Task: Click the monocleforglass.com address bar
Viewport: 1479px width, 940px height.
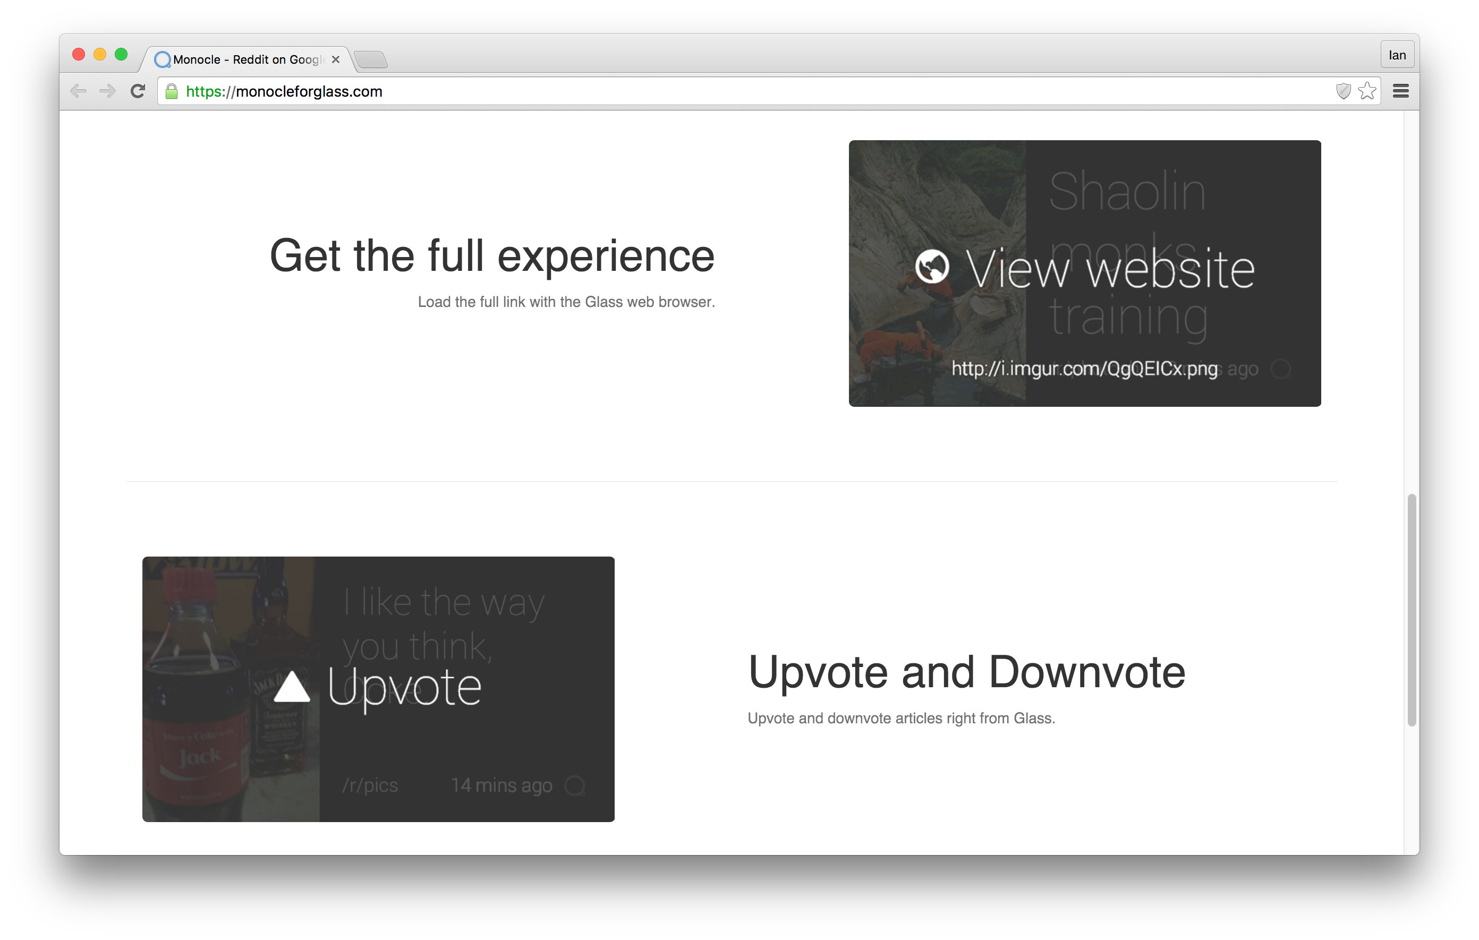Action: point(737,91)
